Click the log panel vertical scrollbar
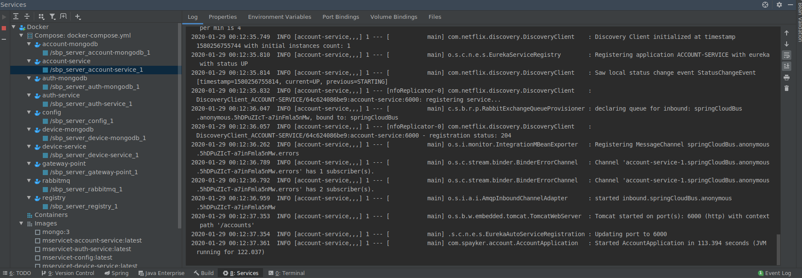802x278 pixels. (778, 249)
